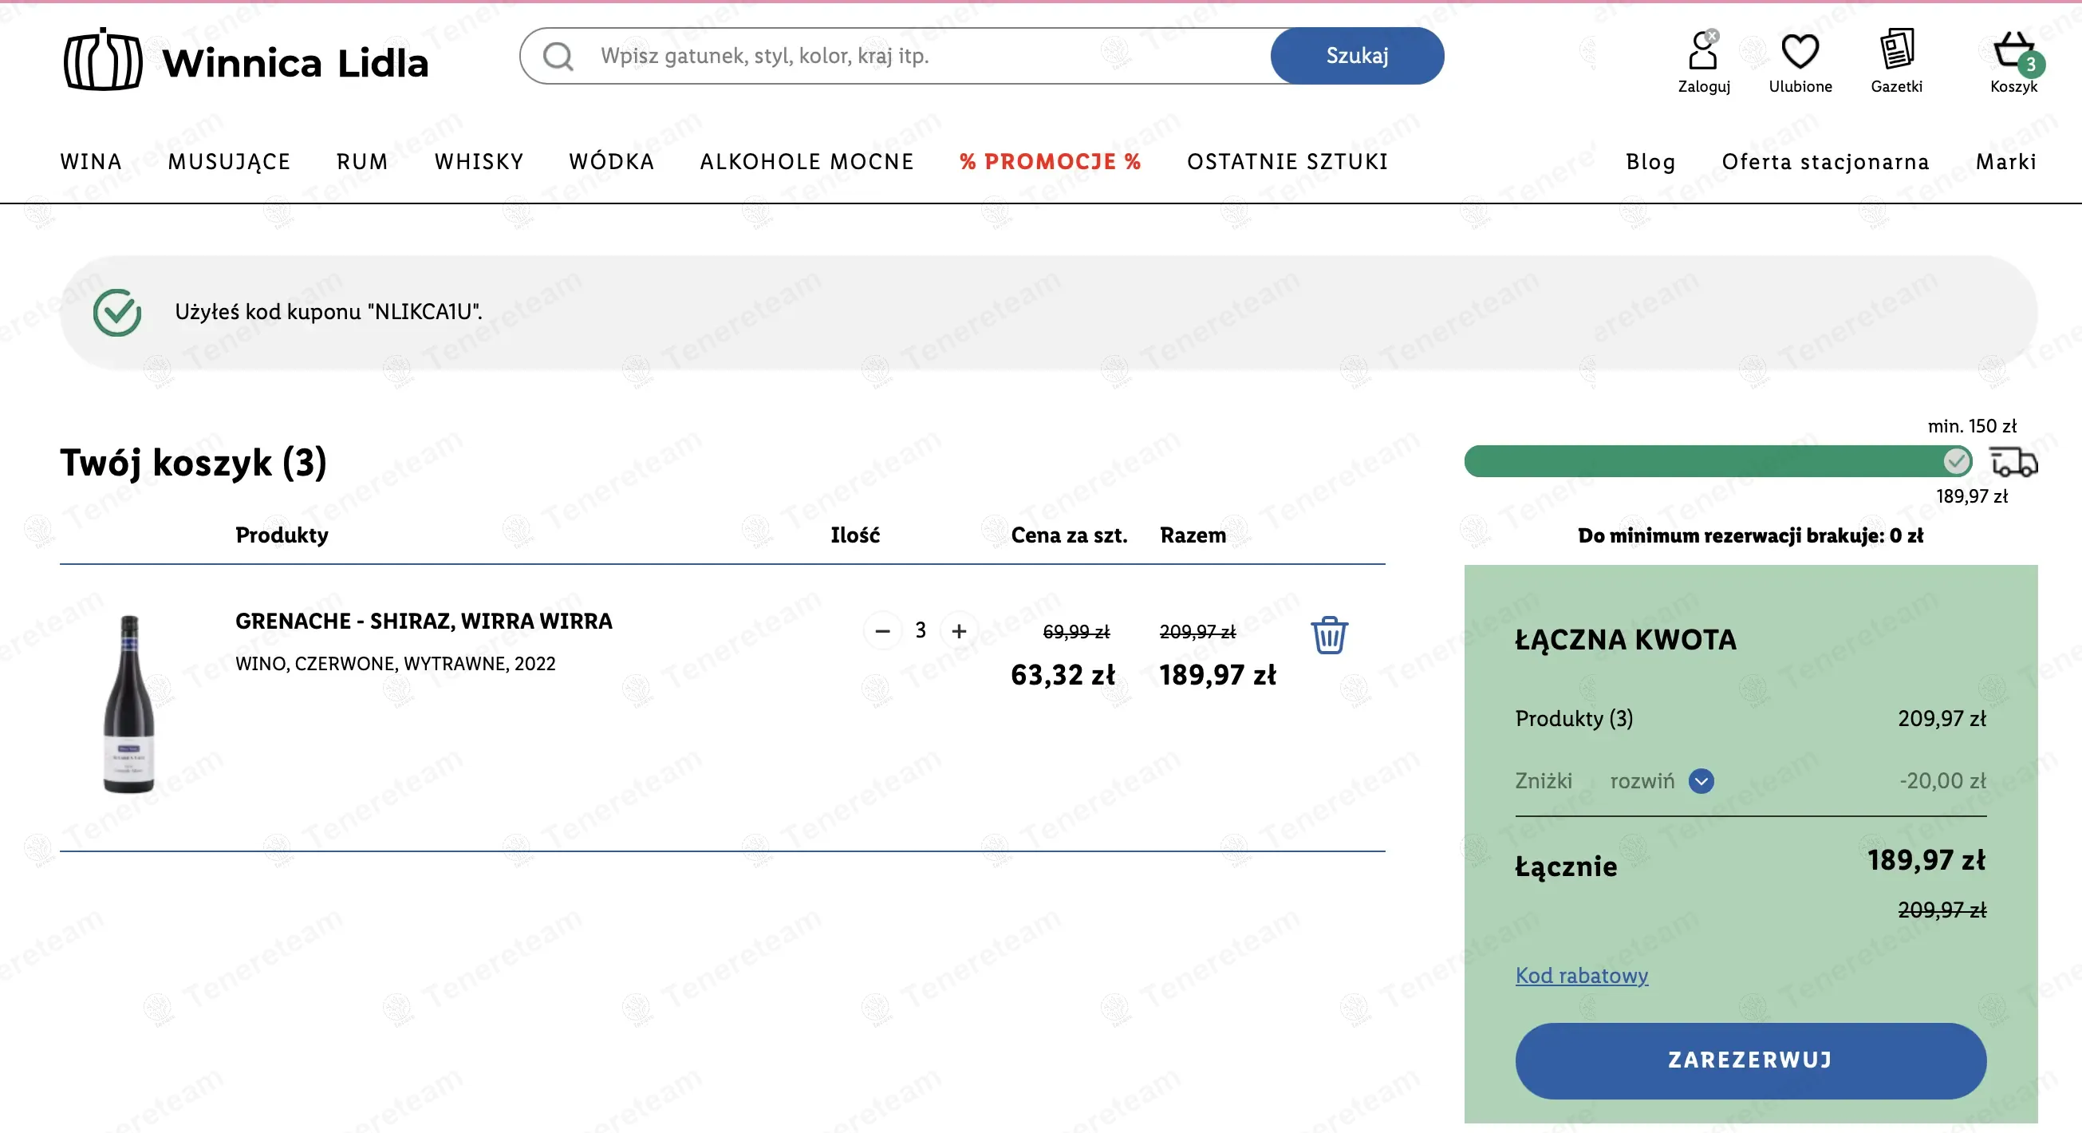
Task: Open the RUM category
Action: (362, 162)
